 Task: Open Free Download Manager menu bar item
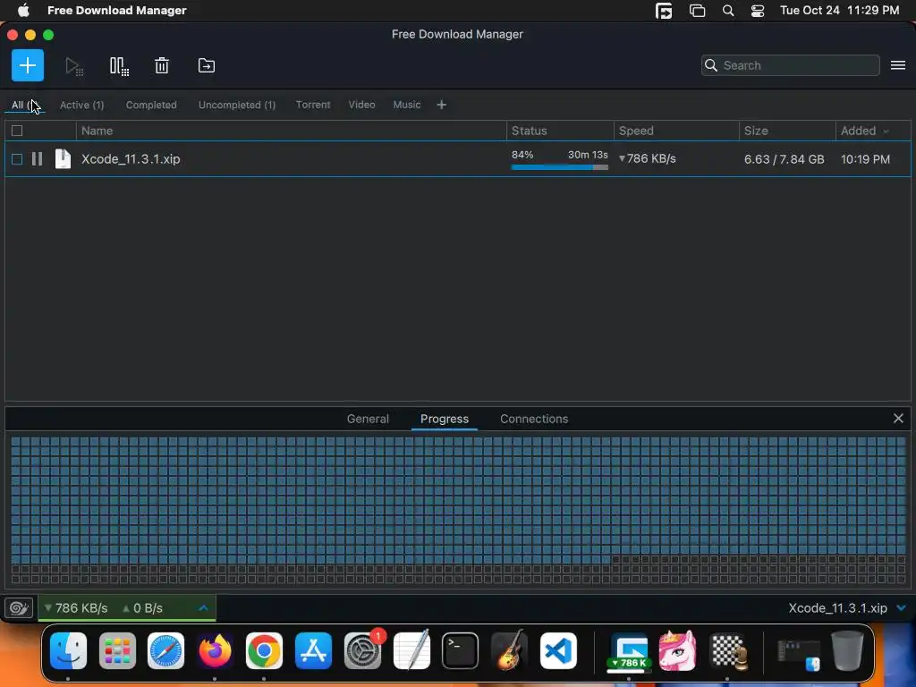(x=117, y=11)
